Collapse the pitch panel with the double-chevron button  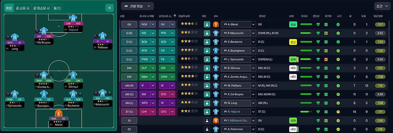[x=109, y=8]
